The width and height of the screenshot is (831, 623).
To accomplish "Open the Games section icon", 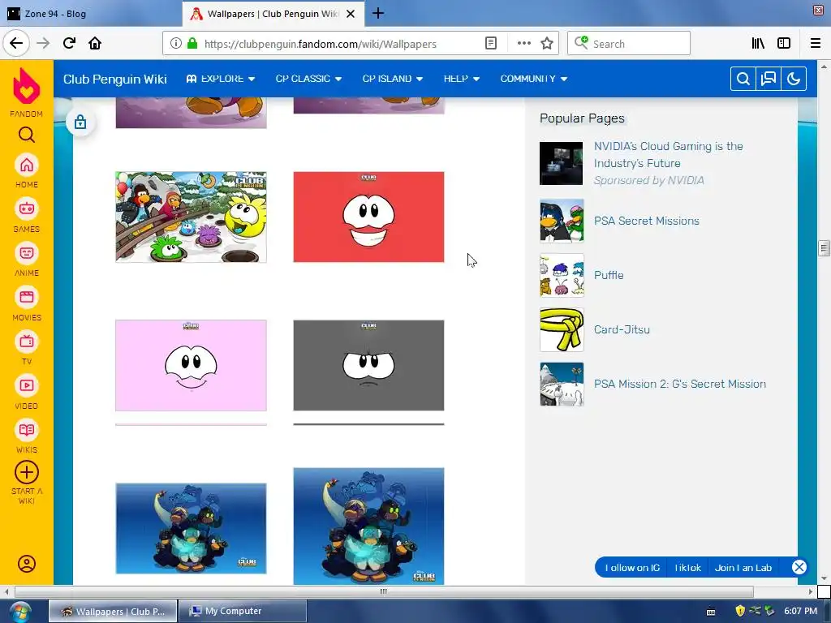I will [x=27, y=208].
